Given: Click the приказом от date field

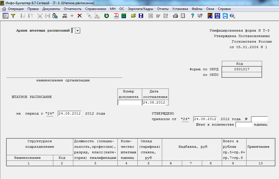Looking at the screenshot, I should coord(205,119).
